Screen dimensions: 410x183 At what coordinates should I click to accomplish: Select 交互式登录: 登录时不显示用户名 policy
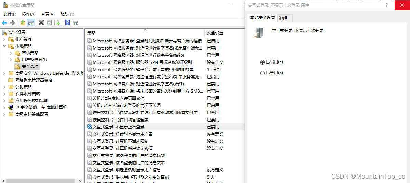tap(122, 134)
